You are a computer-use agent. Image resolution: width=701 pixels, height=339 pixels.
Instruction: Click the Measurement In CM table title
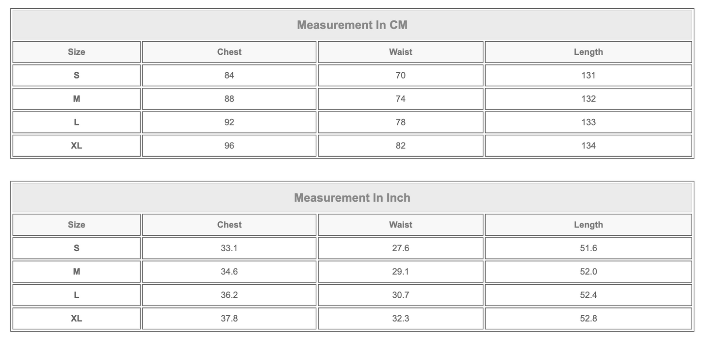click(x=352, y=25)
